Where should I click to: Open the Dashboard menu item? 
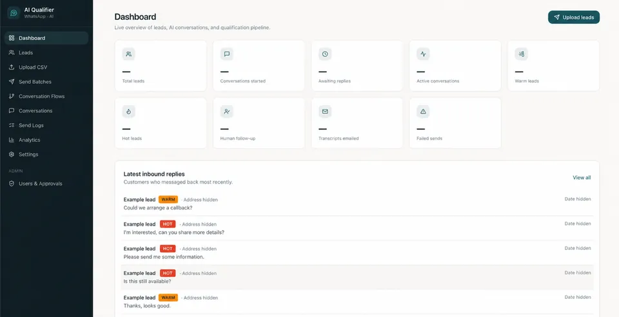tap(46, 38)
